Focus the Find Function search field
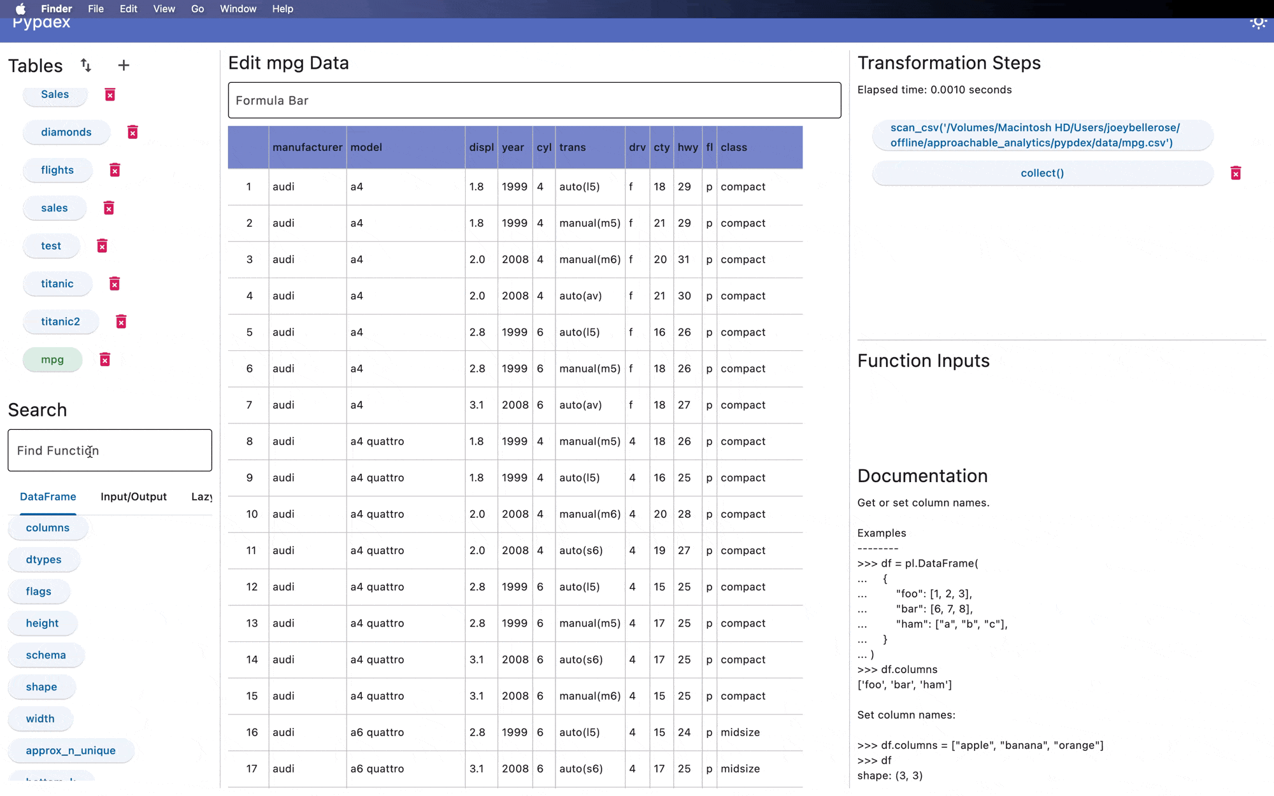The image size is (1274, 796). 110,450
